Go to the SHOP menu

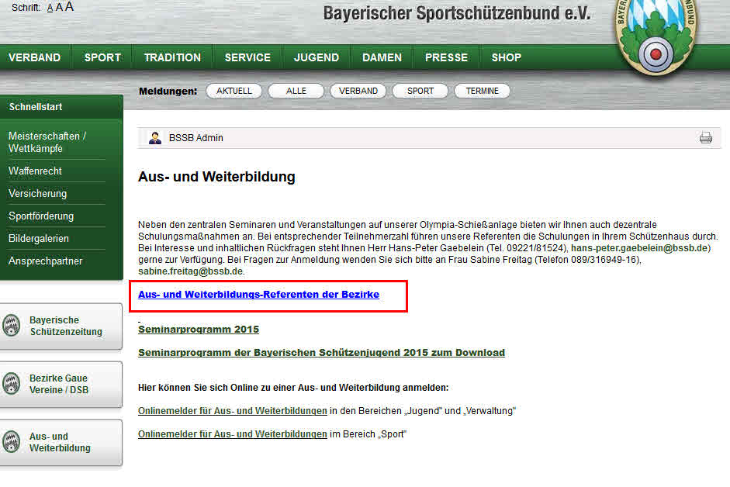pyautogui.click(x=506, y=57)
